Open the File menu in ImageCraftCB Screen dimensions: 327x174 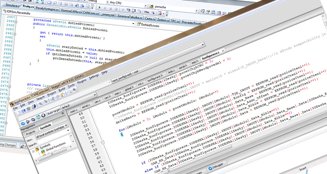(16, 108)
